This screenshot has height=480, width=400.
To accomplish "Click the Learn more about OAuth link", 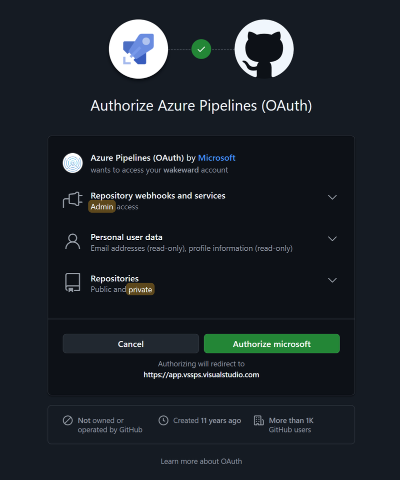I will 201,461.
